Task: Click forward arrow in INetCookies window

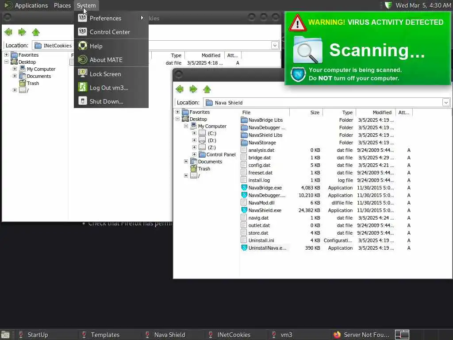Action: pos(22,32)
